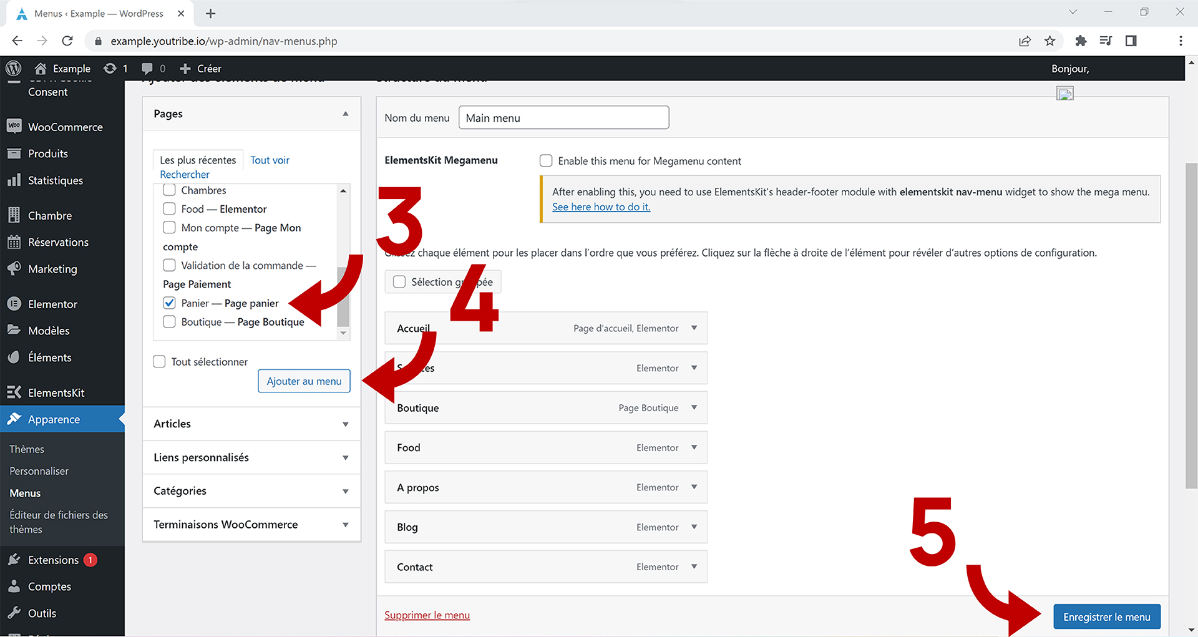Click the WordPress logo in admin bar
1198x637 pixels.
[x=14, y=69]
